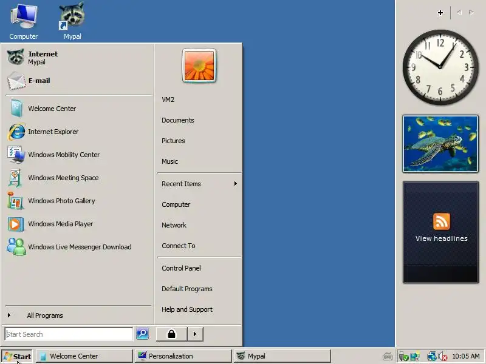Click the 10:05 AM taskbar clock

[x=466, y=356]
